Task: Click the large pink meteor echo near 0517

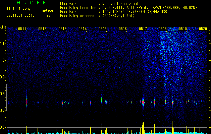Action: (143, 103)
